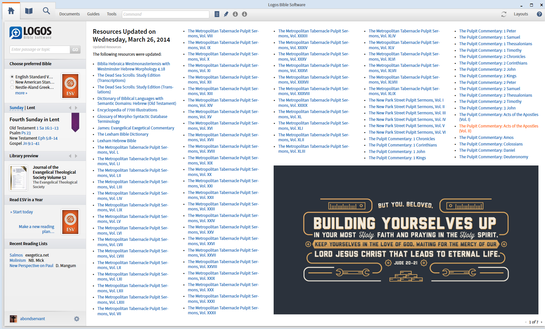Open the Home page icon
The width and height of the screenshot is (545, 329).
point(11,11)
